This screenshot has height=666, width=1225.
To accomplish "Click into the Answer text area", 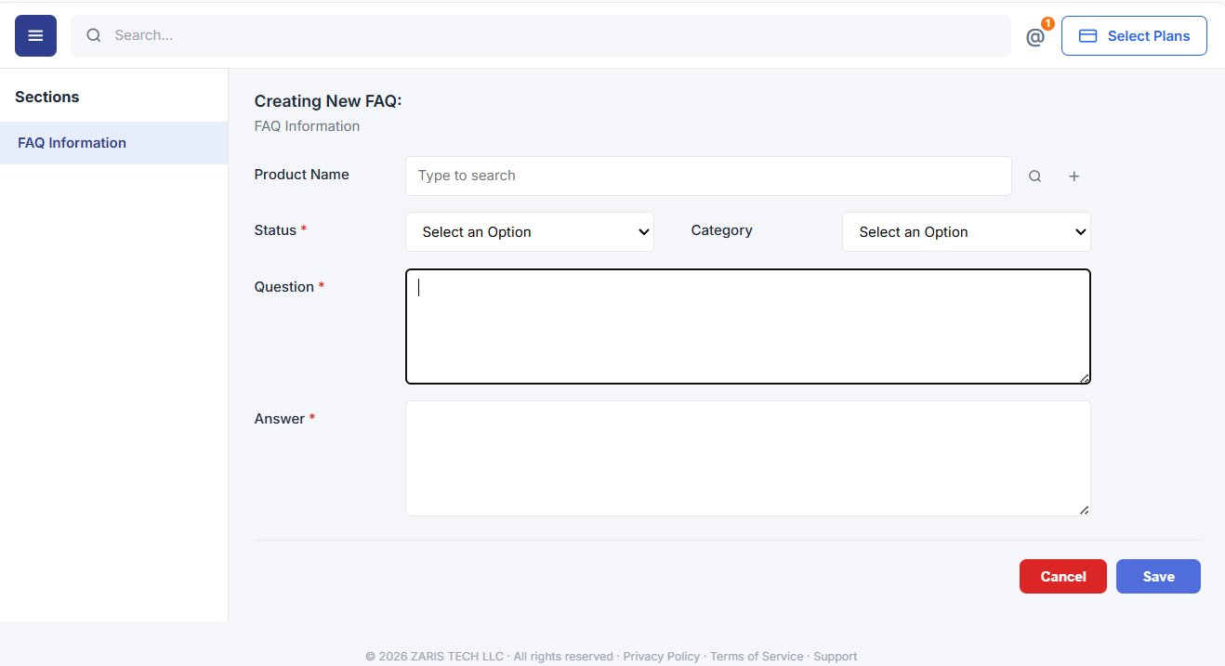I will click(748, 458).
